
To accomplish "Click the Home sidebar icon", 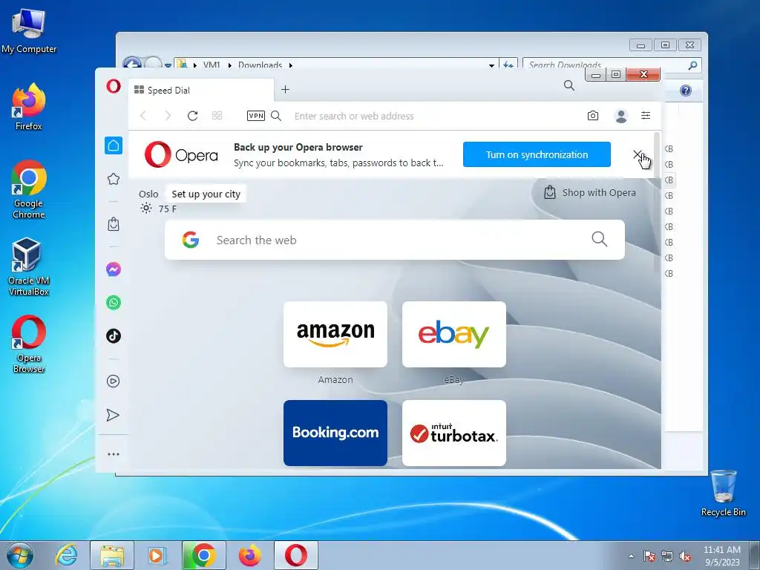I will click(x=114, y=145).
